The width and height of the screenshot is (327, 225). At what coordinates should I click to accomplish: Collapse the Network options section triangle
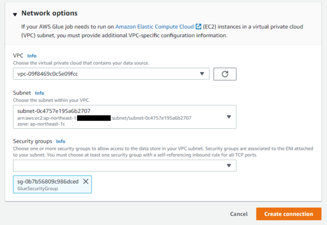pyautogui.click(x=15, y=14)
